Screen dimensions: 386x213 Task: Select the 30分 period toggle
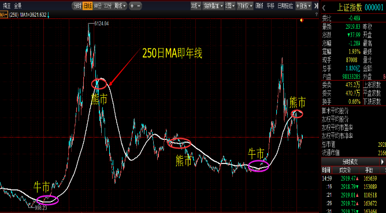tap(108, 6)
